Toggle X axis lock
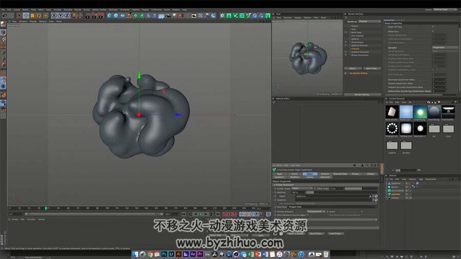The width and height of the screenshot is (461, 259). pos(54,15)
